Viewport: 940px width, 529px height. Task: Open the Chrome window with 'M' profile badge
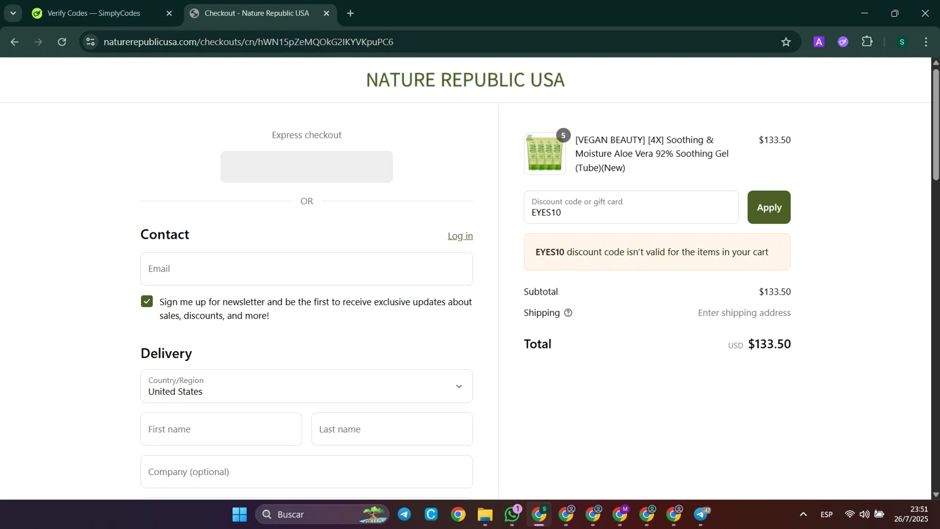[620, 515]
